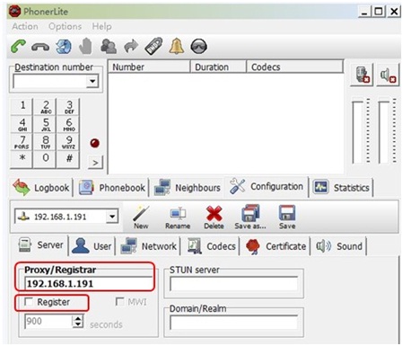Click keypad digit 1

pyautogui.click(x=22, y=107)
